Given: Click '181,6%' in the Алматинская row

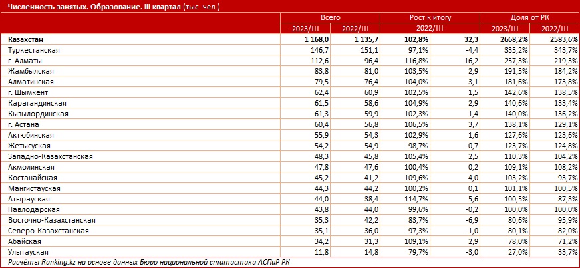Looking at the screenshot, I should [x=517, y=82].
